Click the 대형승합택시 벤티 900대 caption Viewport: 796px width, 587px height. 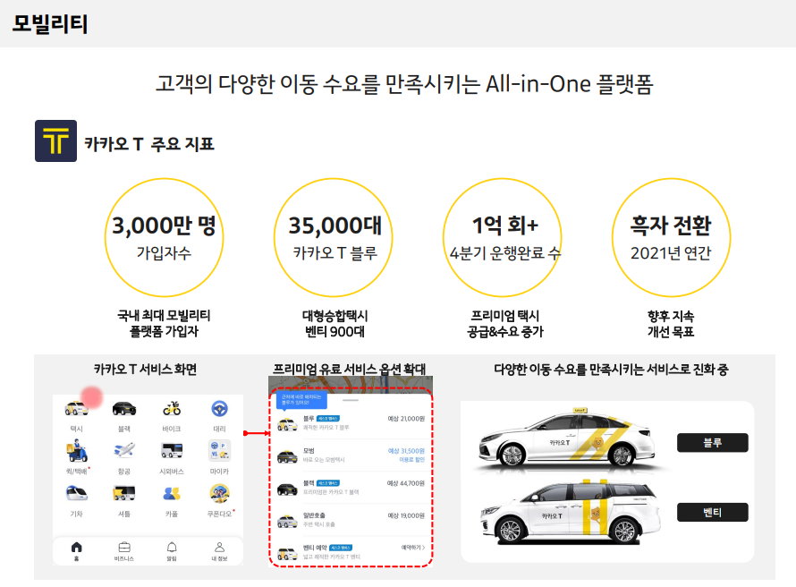(334, 323)
